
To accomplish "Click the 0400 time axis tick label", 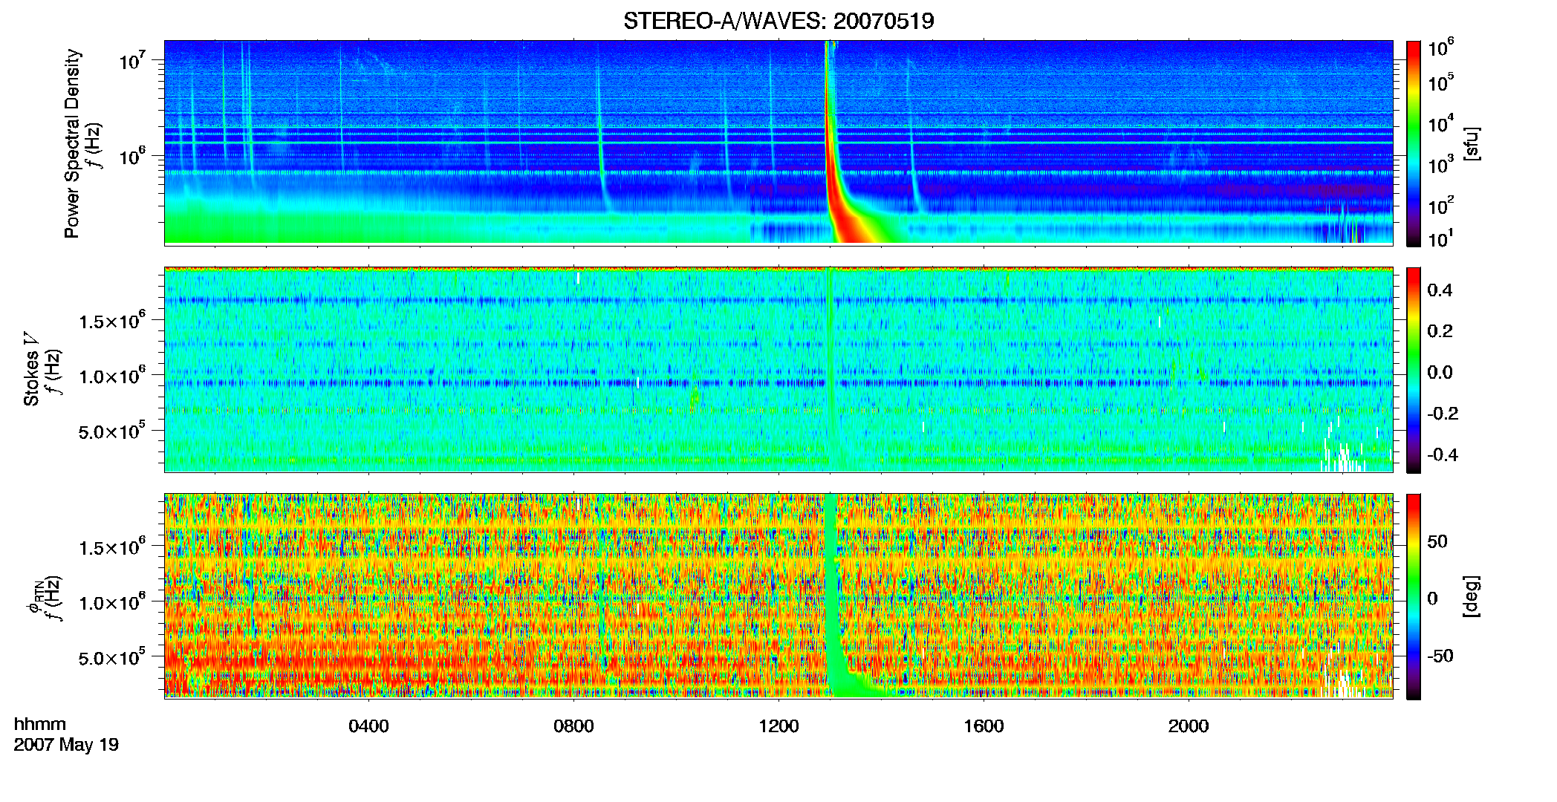I will pos(368,726).
